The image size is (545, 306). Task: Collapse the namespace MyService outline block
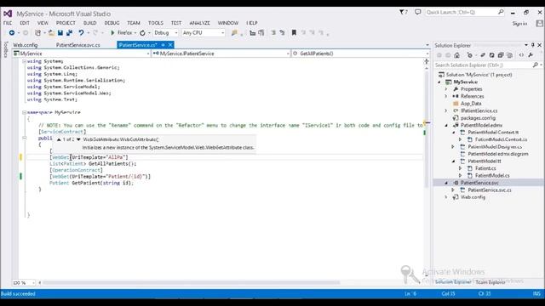pyautogui.click(x=24, y=112)
